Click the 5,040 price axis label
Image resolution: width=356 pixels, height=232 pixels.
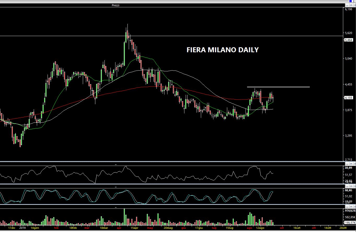pos(349,59)
